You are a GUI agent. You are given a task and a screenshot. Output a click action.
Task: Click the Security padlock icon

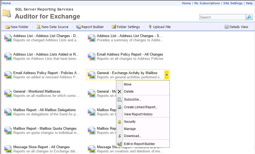[x=120, y=122]
